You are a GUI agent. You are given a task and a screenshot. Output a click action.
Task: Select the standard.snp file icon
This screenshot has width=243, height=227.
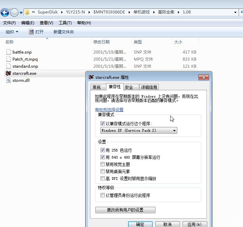pyautogui.click(x=8, y=66)
